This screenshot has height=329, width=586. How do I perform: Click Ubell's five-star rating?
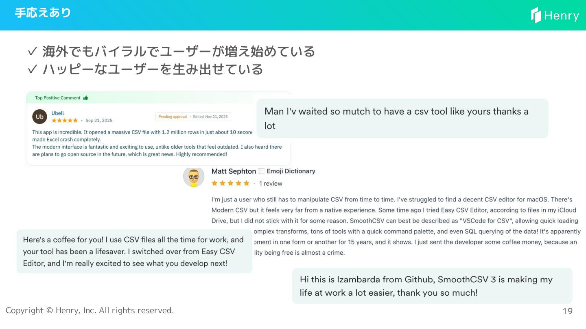[x=65, y=121]
